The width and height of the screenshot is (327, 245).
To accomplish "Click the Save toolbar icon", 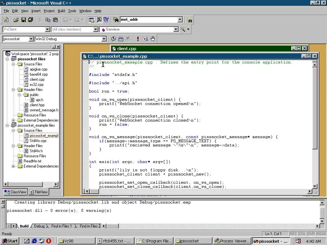I will click(24, 20).
